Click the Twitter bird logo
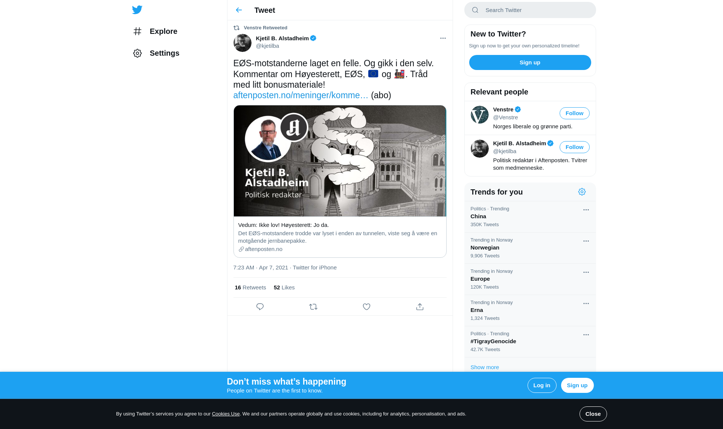Screen dimensions: 723x429 click(137, 10)
